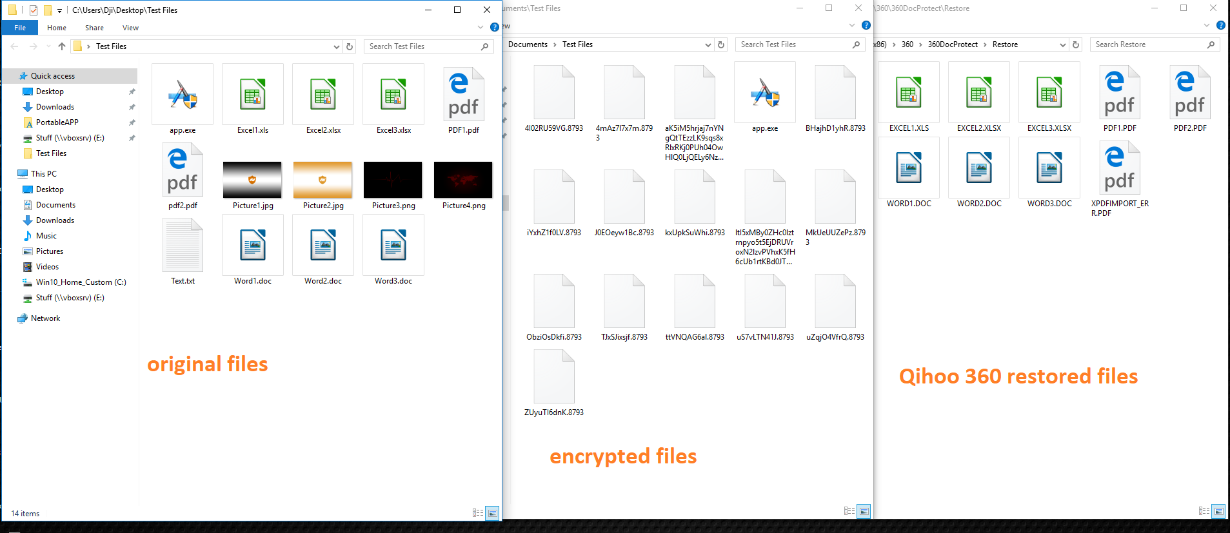Expand the ribbon in the left window
1230x533 pixels.
[481, 27]
